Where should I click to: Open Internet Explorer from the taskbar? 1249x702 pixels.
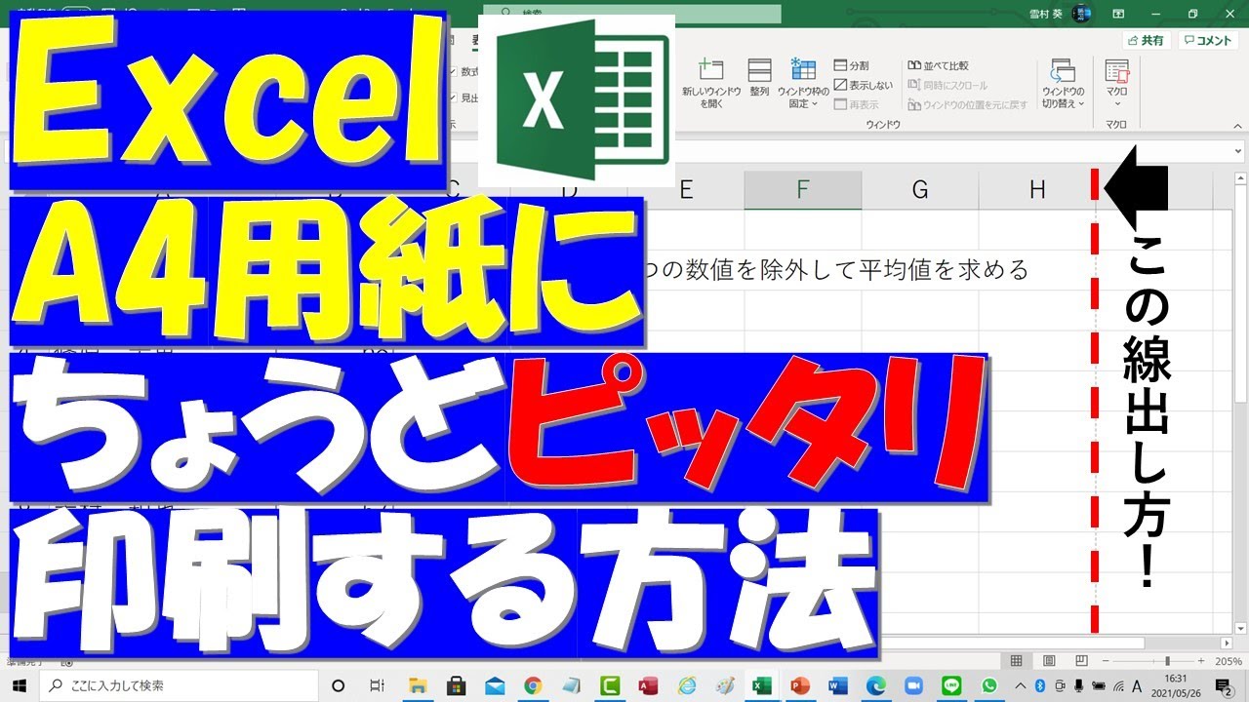pos(687,685)
